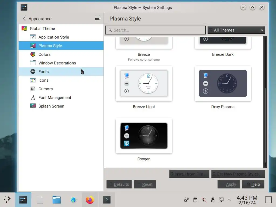Open the Colors settings page

click(61, 54)
